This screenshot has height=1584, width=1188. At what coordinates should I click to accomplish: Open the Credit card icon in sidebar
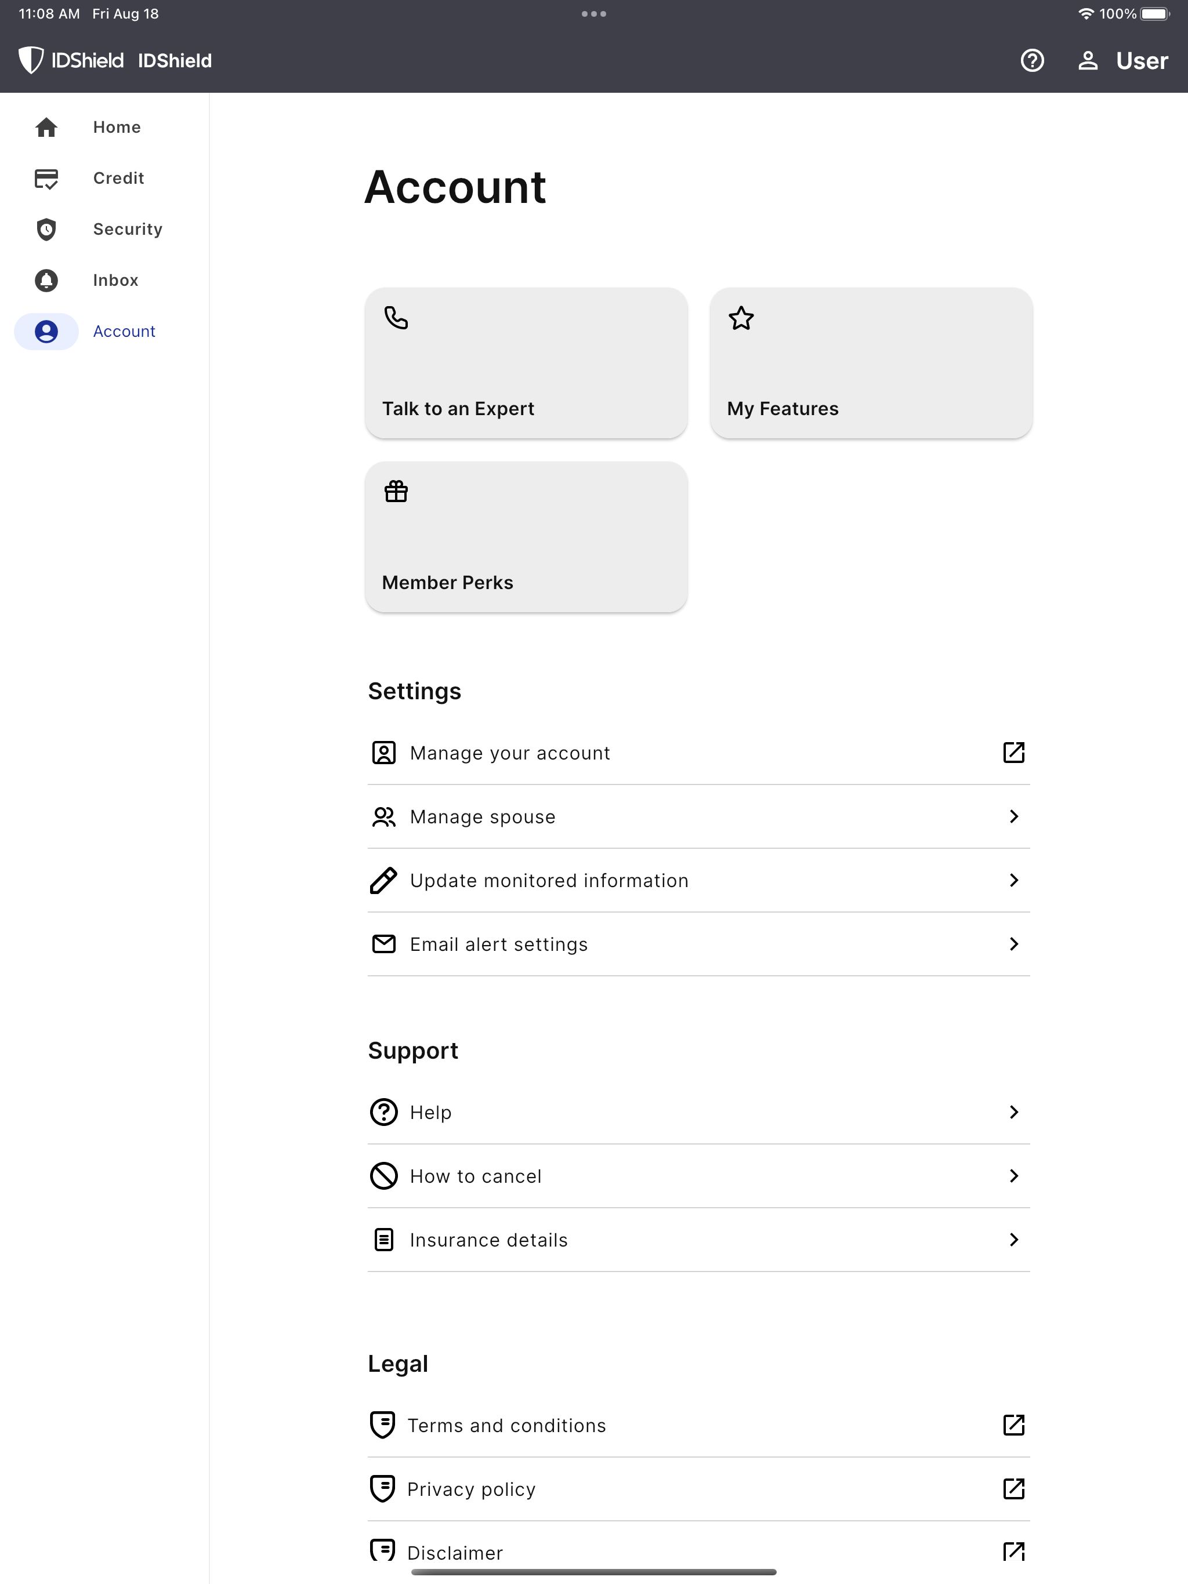[46, 179]
